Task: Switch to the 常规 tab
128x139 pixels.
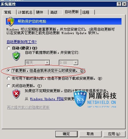Action: click(9, 12)
